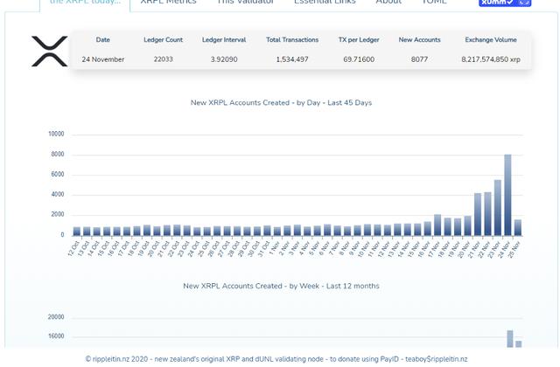The height and width of the screenshot is (367, 560).
Task: Click the Ledger Count column header
Action: click(x=163, y=40)
